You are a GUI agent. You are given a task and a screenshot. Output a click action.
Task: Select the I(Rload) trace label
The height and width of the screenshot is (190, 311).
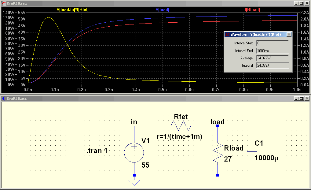(252, 9)
